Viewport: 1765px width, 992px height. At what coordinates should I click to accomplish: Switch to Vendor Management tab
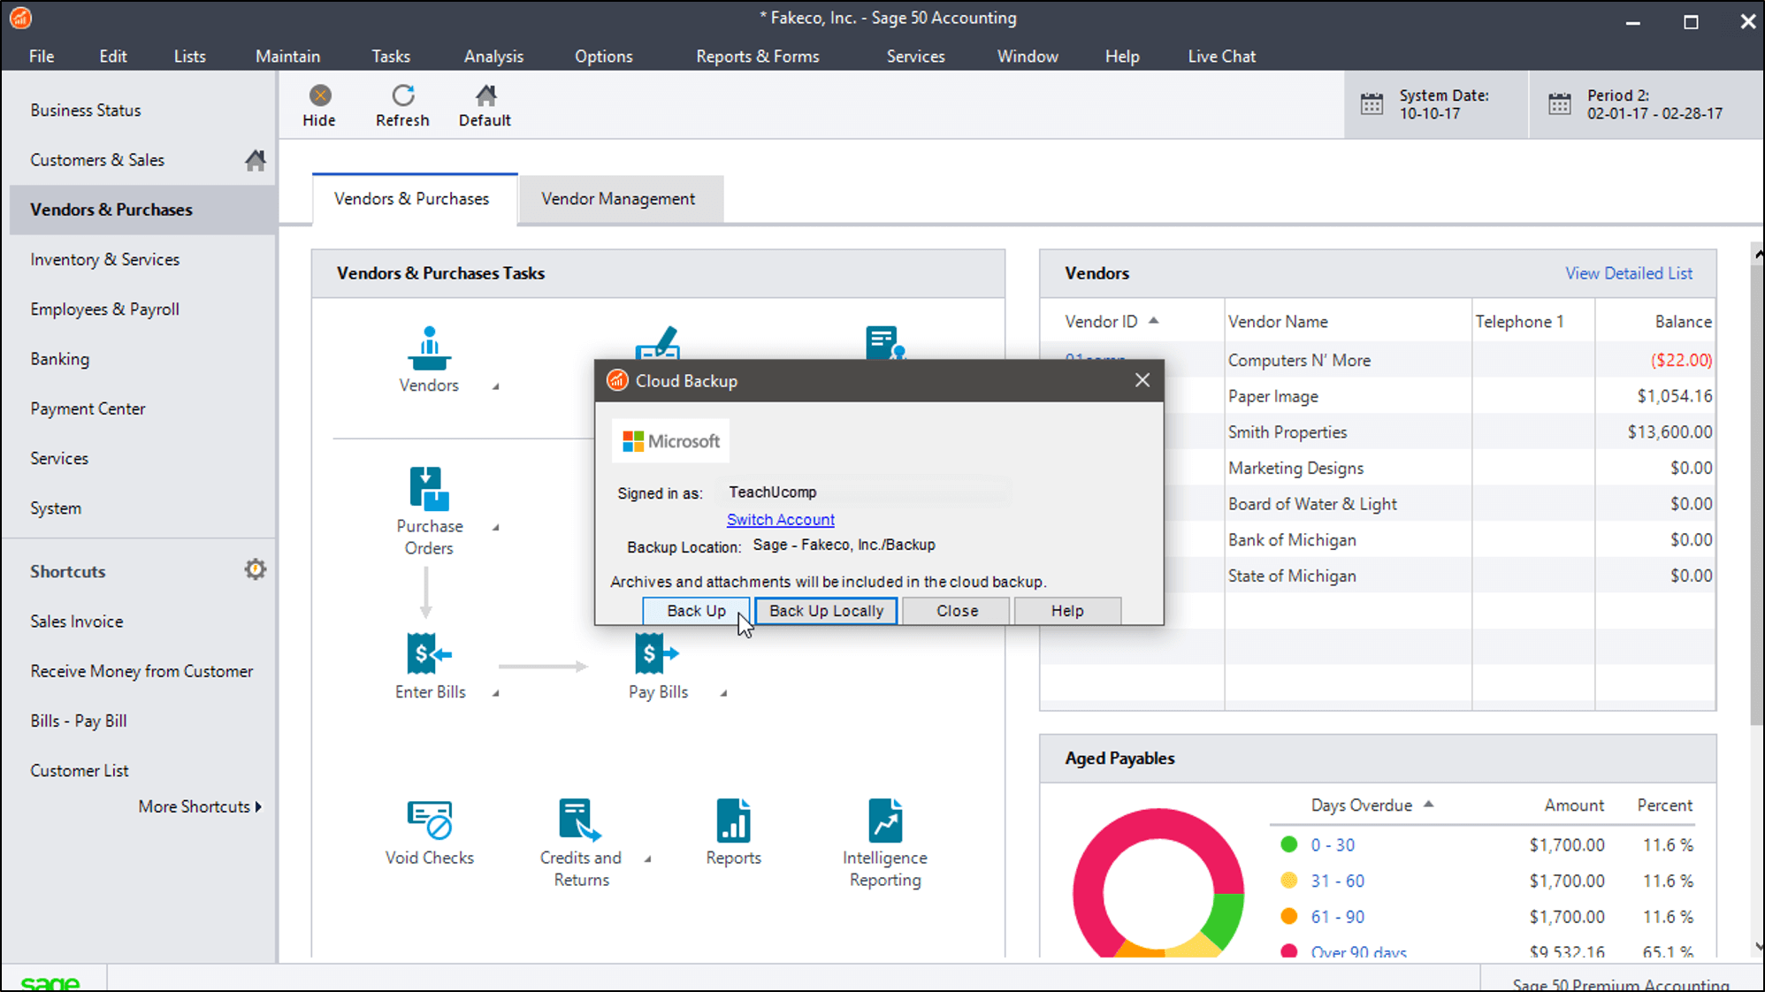tap(620, 198)
